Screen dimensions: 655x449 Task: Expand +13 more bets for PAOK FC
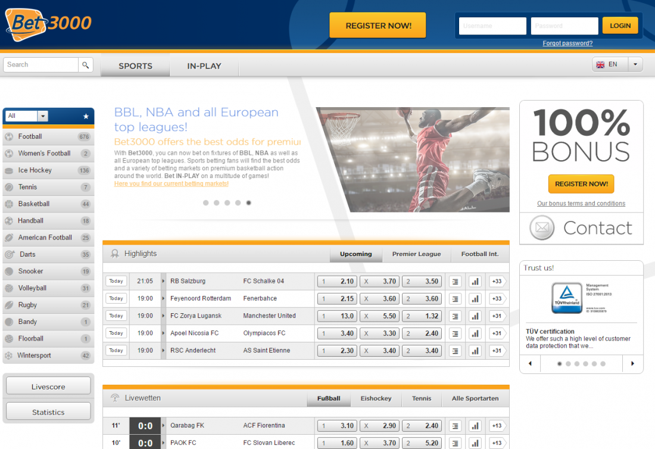[x=497, y=443]
